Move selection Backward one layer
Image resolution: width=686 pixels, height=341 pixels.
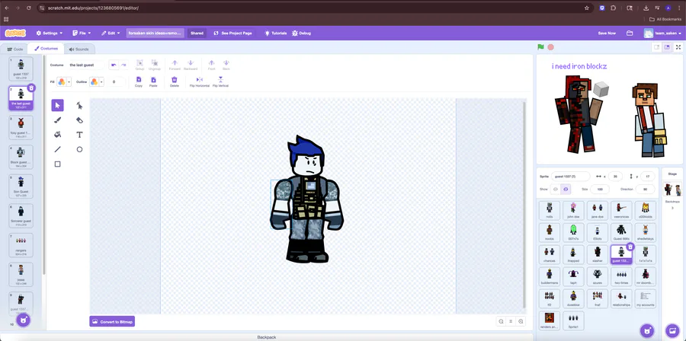pos(191,63)
